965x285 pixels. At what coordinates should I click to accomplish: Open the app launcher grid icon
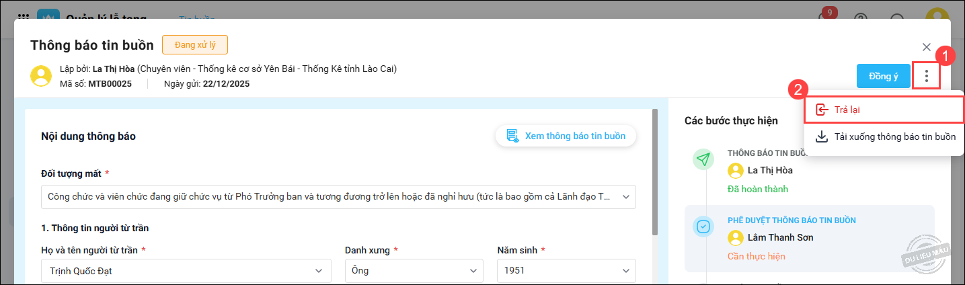[x=22, y=17]
